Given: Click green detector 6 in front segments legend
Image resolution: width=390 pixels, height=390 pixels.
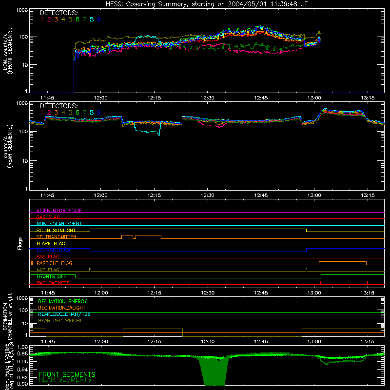Looking at the screenshot, I should point(78,19).
